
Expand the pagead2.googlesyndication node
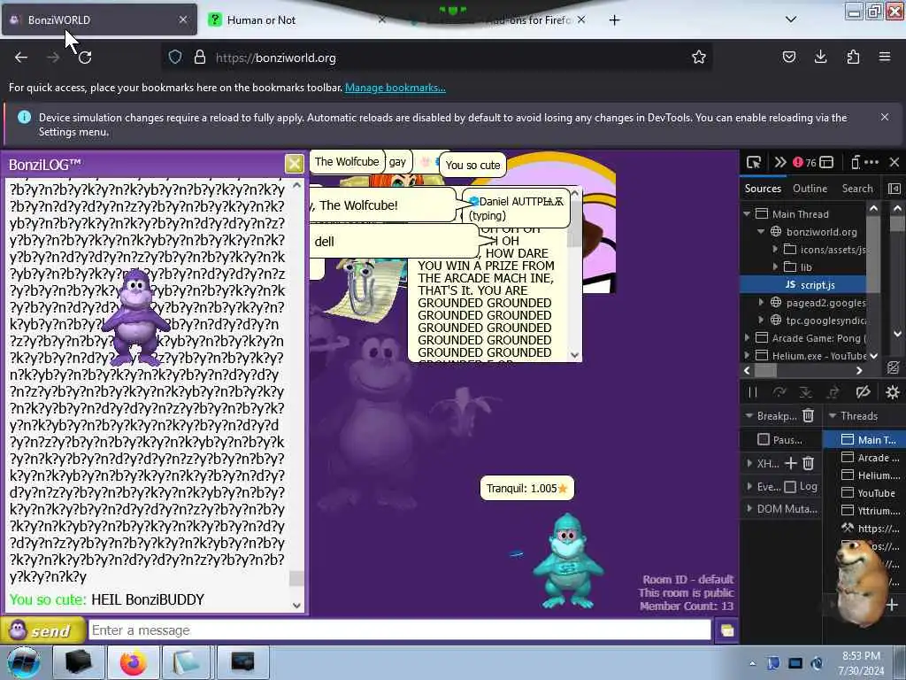pyautogui.click(x=761, y=303)
